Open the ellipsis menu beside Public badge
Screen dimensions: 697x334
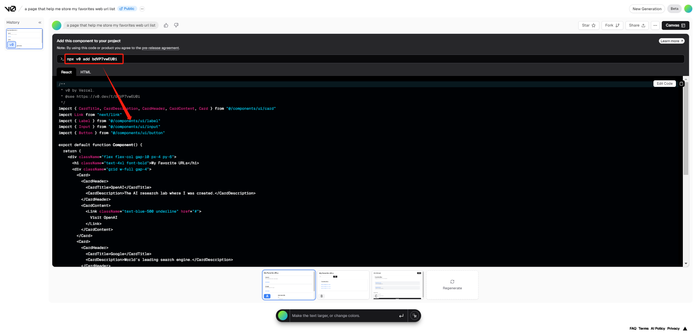(142, 9)
